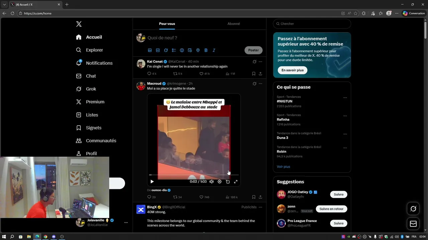Share Macroud's post
This screenshot has height=240, width=428.
pyautogui.click(x=260, y=197)
